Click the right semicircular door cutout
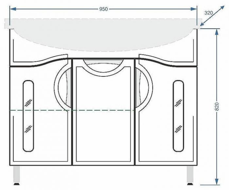229x190 pixels. pyautogui.click(x=144, y=87)
